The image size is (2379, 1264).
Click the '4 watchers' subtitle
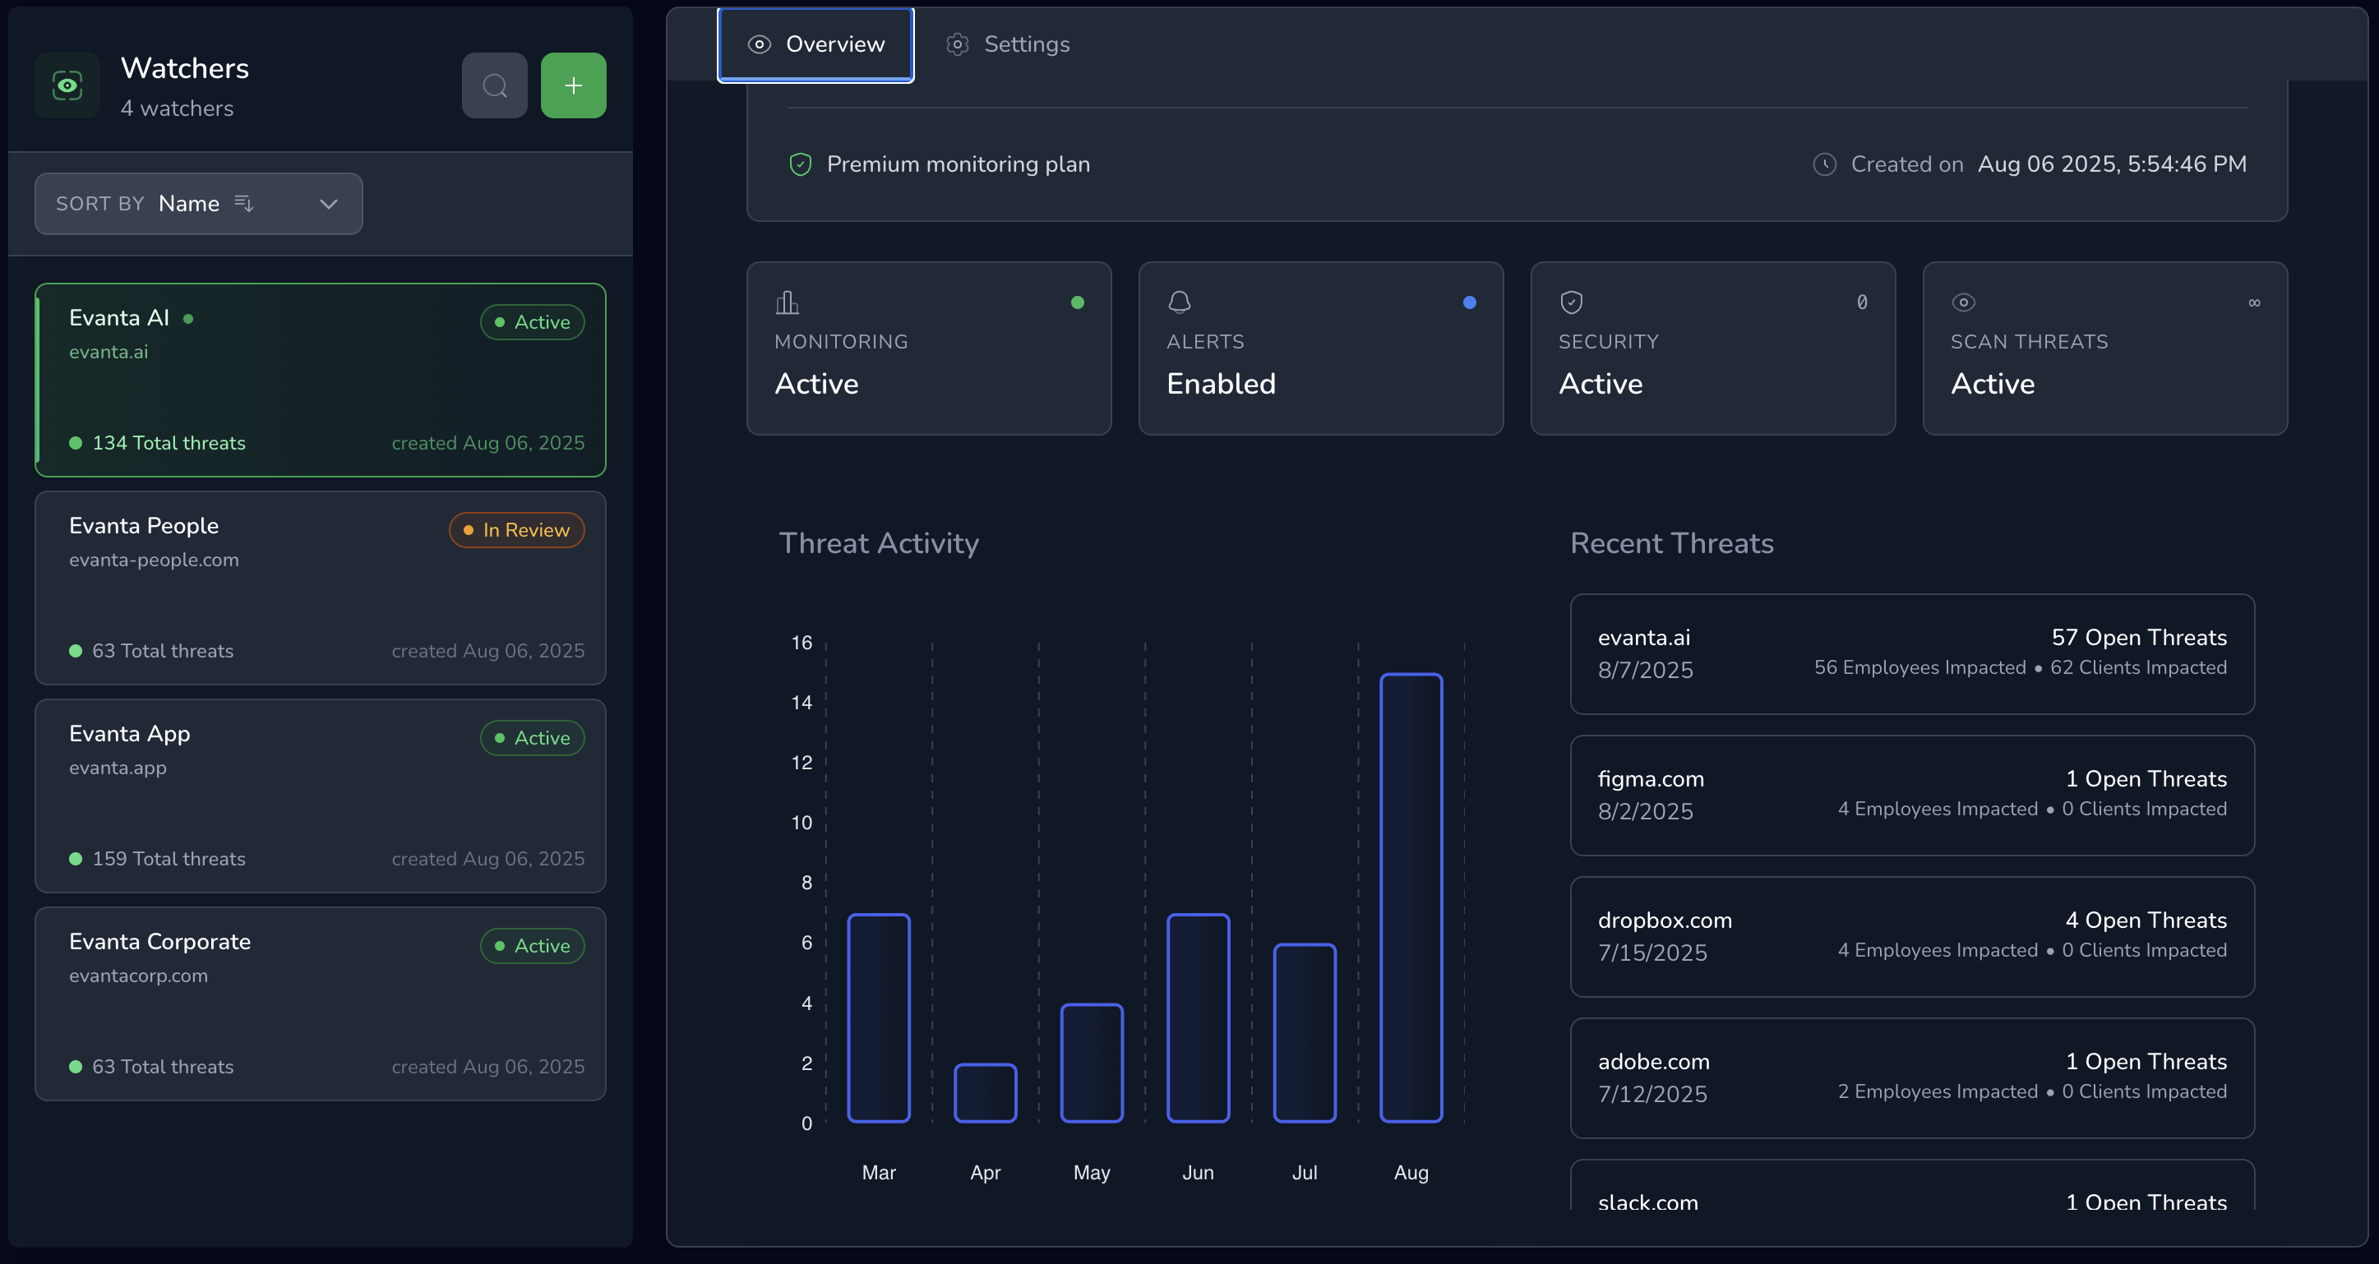coord(178,109)
